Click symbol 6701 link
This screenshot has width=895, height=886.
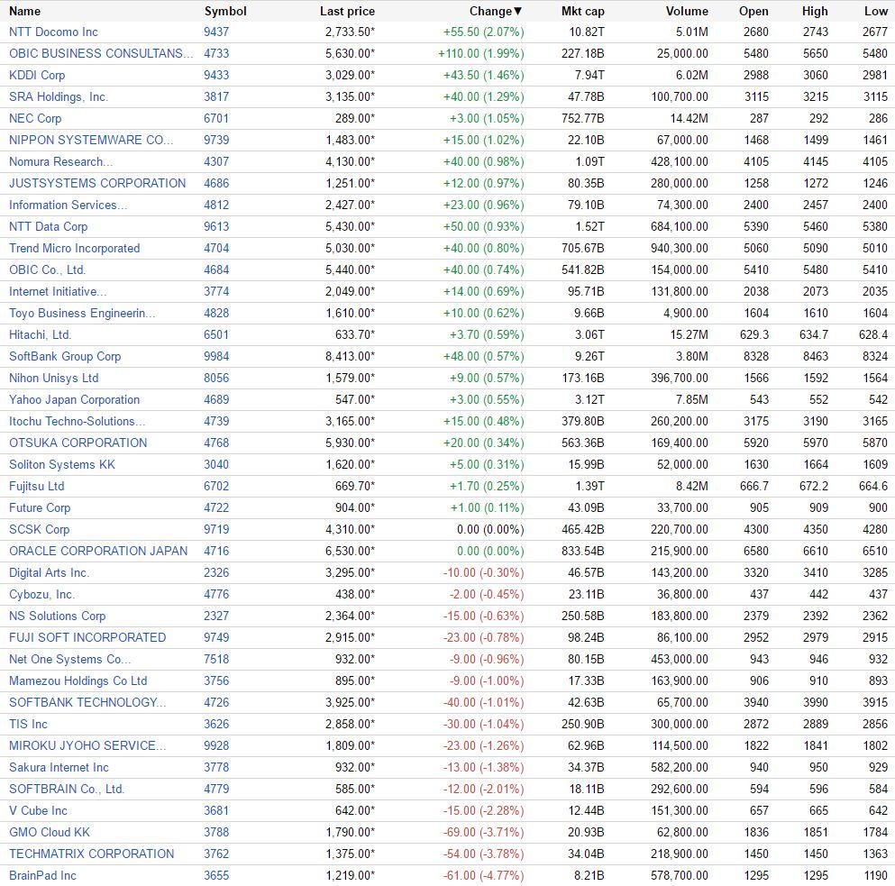[216, 119]
